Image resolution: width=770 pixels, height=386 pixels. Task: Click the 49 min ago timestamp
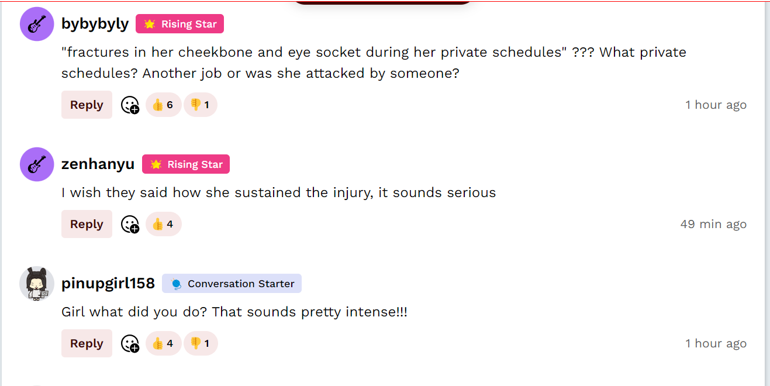tap(713, 225)
